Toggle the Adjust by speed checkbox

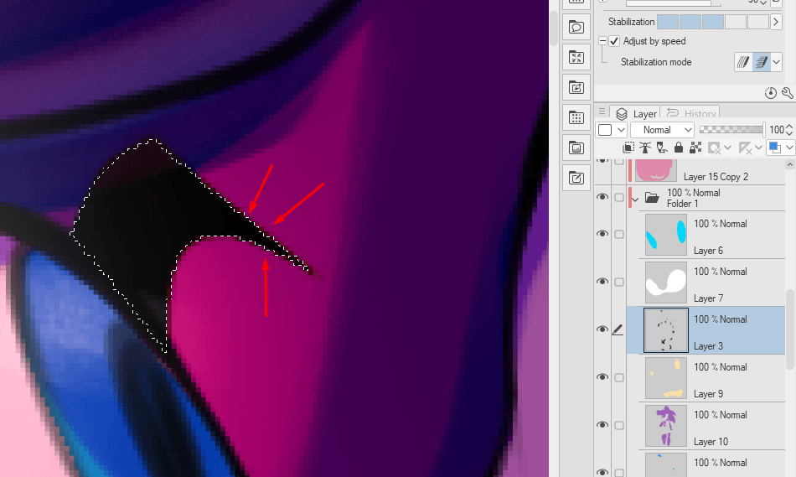[x=614, y=41]
